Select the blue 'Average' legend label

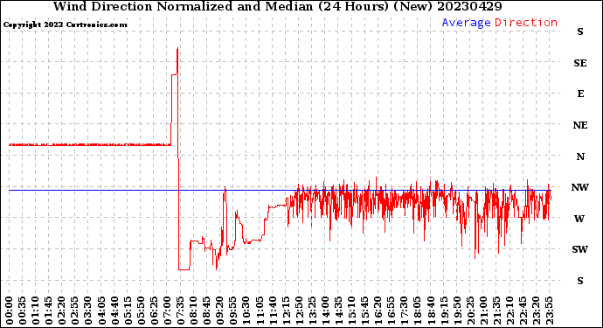pos(466,23)
